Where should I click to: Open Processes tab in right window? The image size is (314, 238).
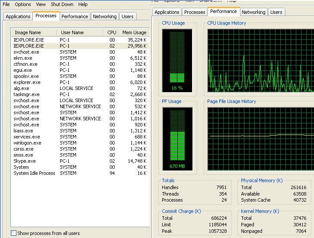(x=194, y=12)
